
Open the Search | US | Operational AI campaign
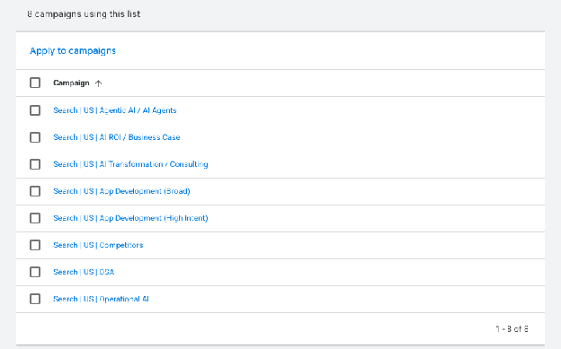(x=101, y=299)
